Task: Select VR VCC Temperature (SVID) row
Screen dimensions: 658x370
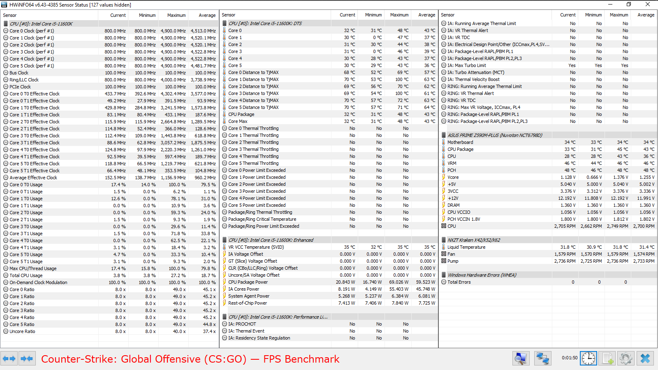Action: [329, 247]
